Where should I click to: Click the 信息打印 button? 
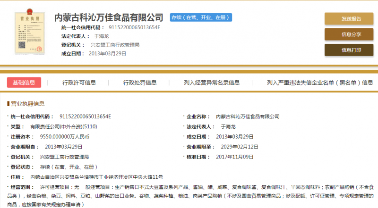[x=349, y=50]
